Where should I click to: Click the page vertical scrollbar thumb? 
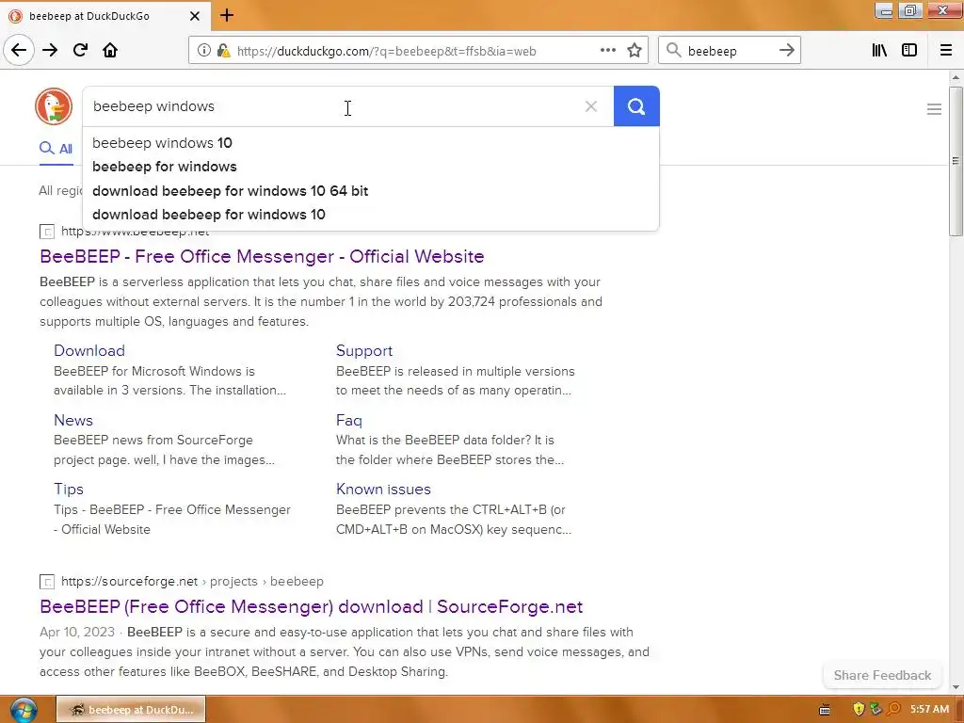pos(956,161)
